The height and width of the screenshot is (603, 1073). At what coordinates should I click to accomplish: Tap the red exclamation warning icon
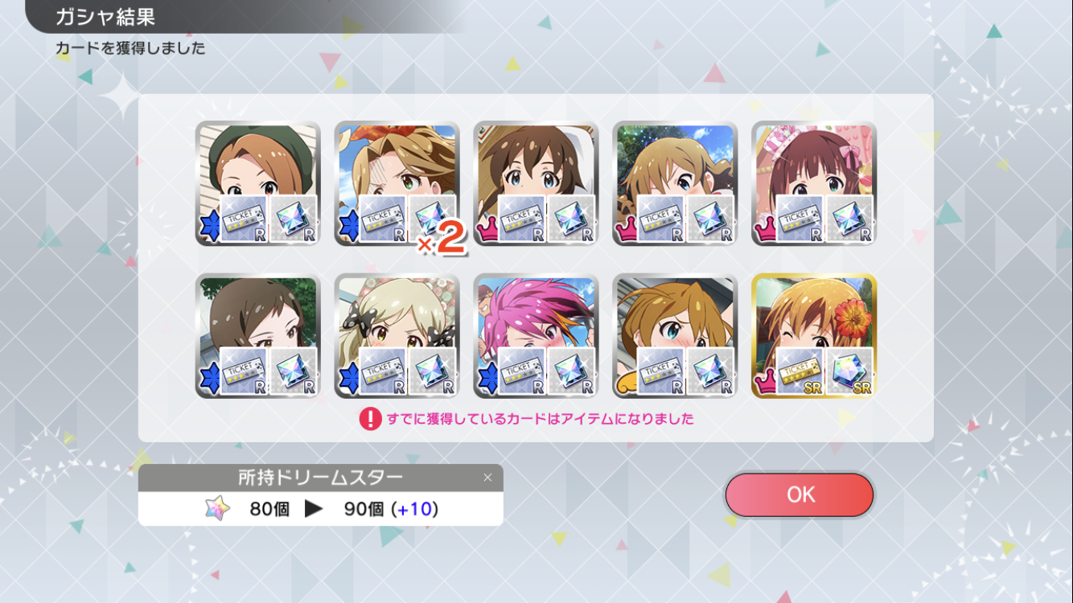tap(370, 419)
